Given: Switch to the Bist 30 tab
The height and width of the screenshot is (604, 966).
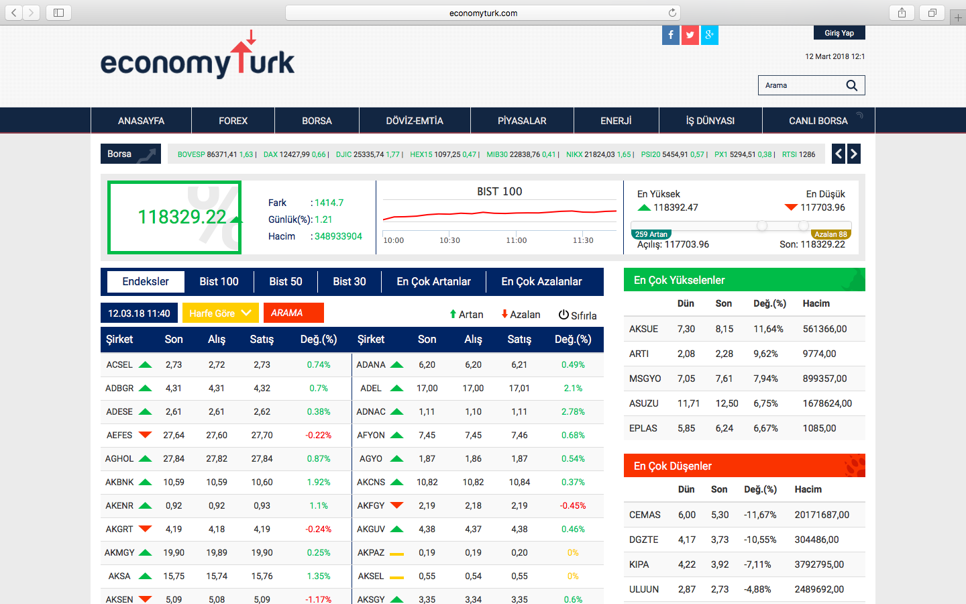Looking at the screenshot, I should coord(350,281).
